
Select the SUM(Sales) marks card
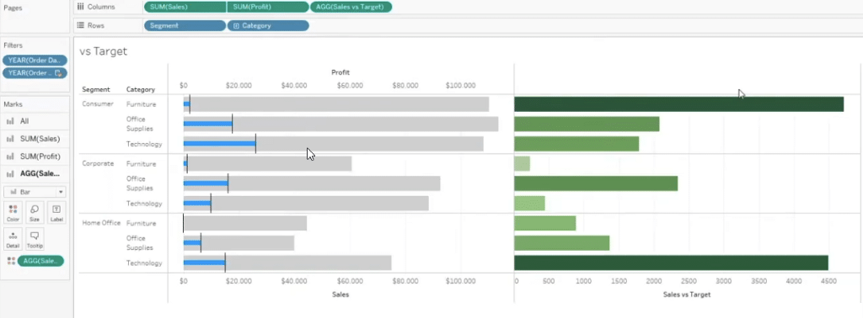point(35,139)
